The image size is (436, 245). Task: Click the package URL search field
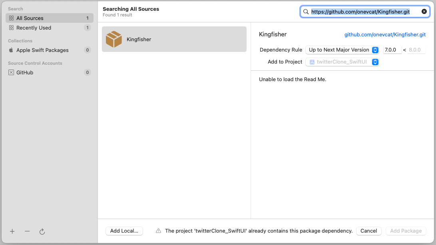point(365,12)
